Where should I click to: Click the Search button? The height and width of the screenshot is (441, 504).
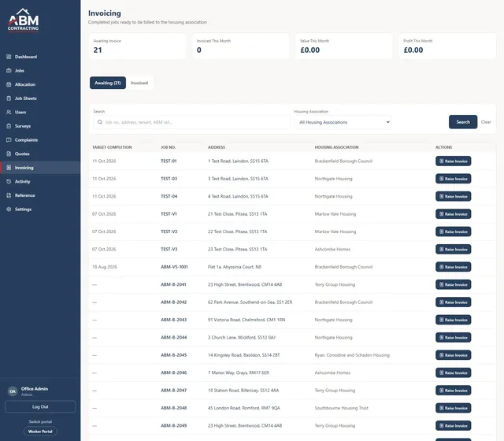[x=463, y=122]
